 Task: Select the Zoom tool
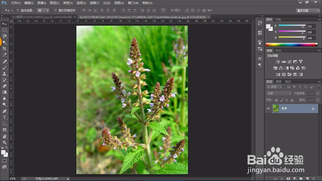(4, 142)
